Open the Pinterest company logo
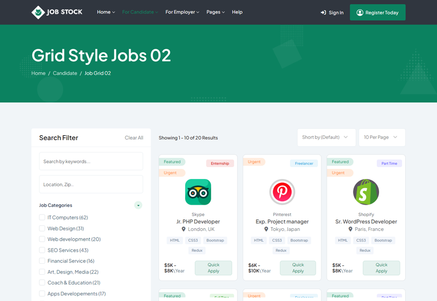Viewport: 437px width, 301px height. [x=282, y=192]
